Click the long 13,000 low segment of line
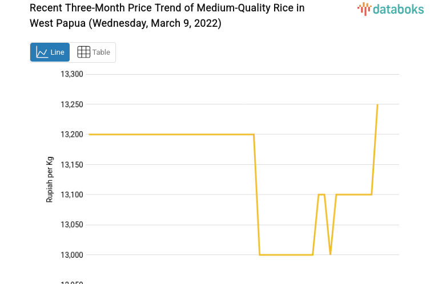Viewport: 430px width, 284px height. [286, 254]
